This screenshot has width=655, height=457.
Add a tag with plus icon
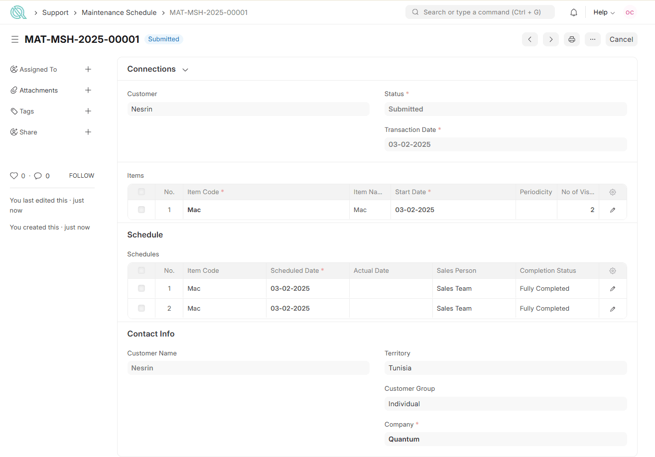tap(88, 111)
